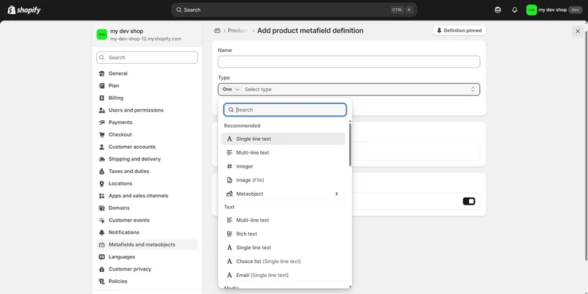The image size is (588, 294).
Task: Click the Locations pin icon
Action: pyautogui.click(x=101, y=183)
